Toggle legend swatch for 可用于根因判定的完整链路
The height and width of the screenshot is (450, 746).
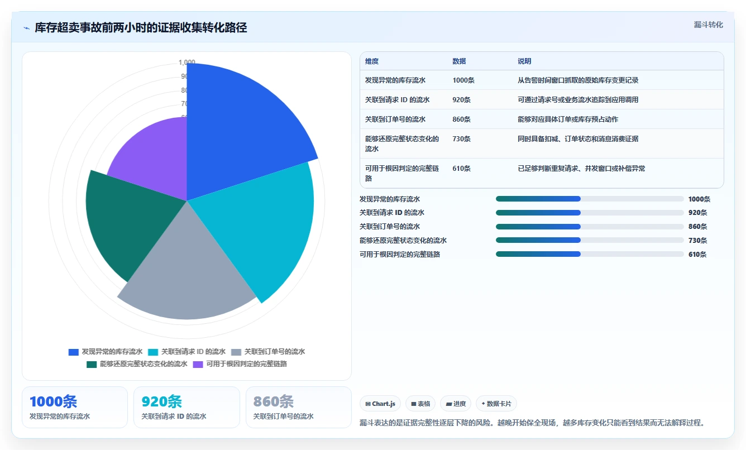point(198,365)
